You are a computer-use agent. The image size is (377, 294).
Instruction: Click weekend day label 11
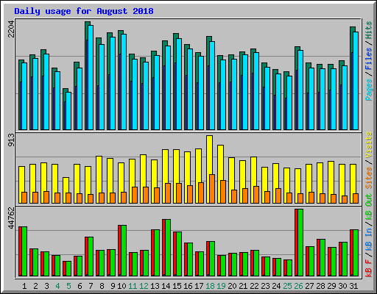pyautogui.click(x=133, y=286)
